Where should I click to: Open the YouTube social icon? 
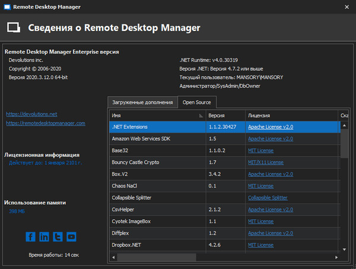pyautogui.click(x=72, y=237)
